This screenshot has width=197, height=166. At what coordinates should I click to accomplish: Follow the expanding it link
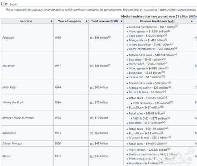pos(151,10)
